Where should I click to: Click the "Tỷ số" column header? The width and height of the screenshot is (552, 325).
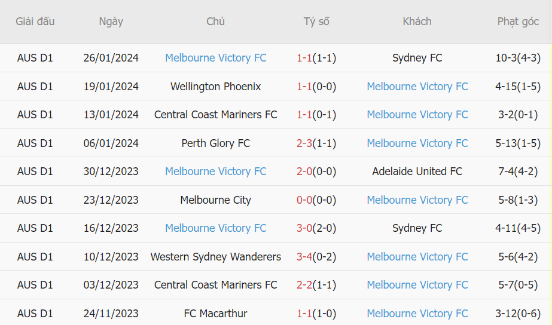point(316,22)
